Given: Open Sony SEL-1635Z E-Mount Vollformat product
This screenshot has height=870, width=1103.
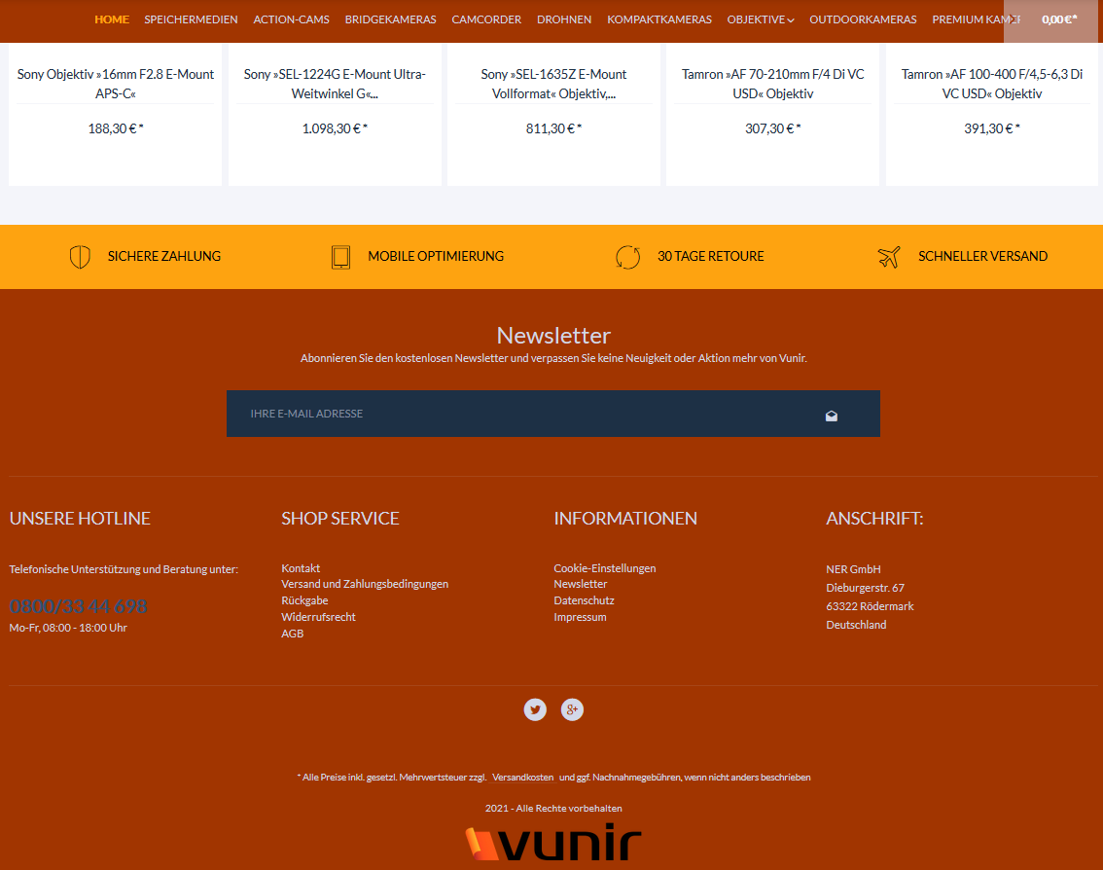Looking at the screenshot, I should [553, 84].
